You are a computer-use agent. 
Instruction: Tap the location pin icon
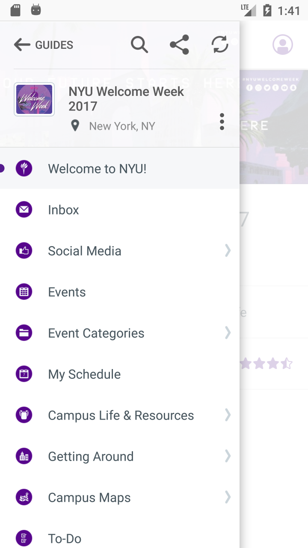(75, 126)
